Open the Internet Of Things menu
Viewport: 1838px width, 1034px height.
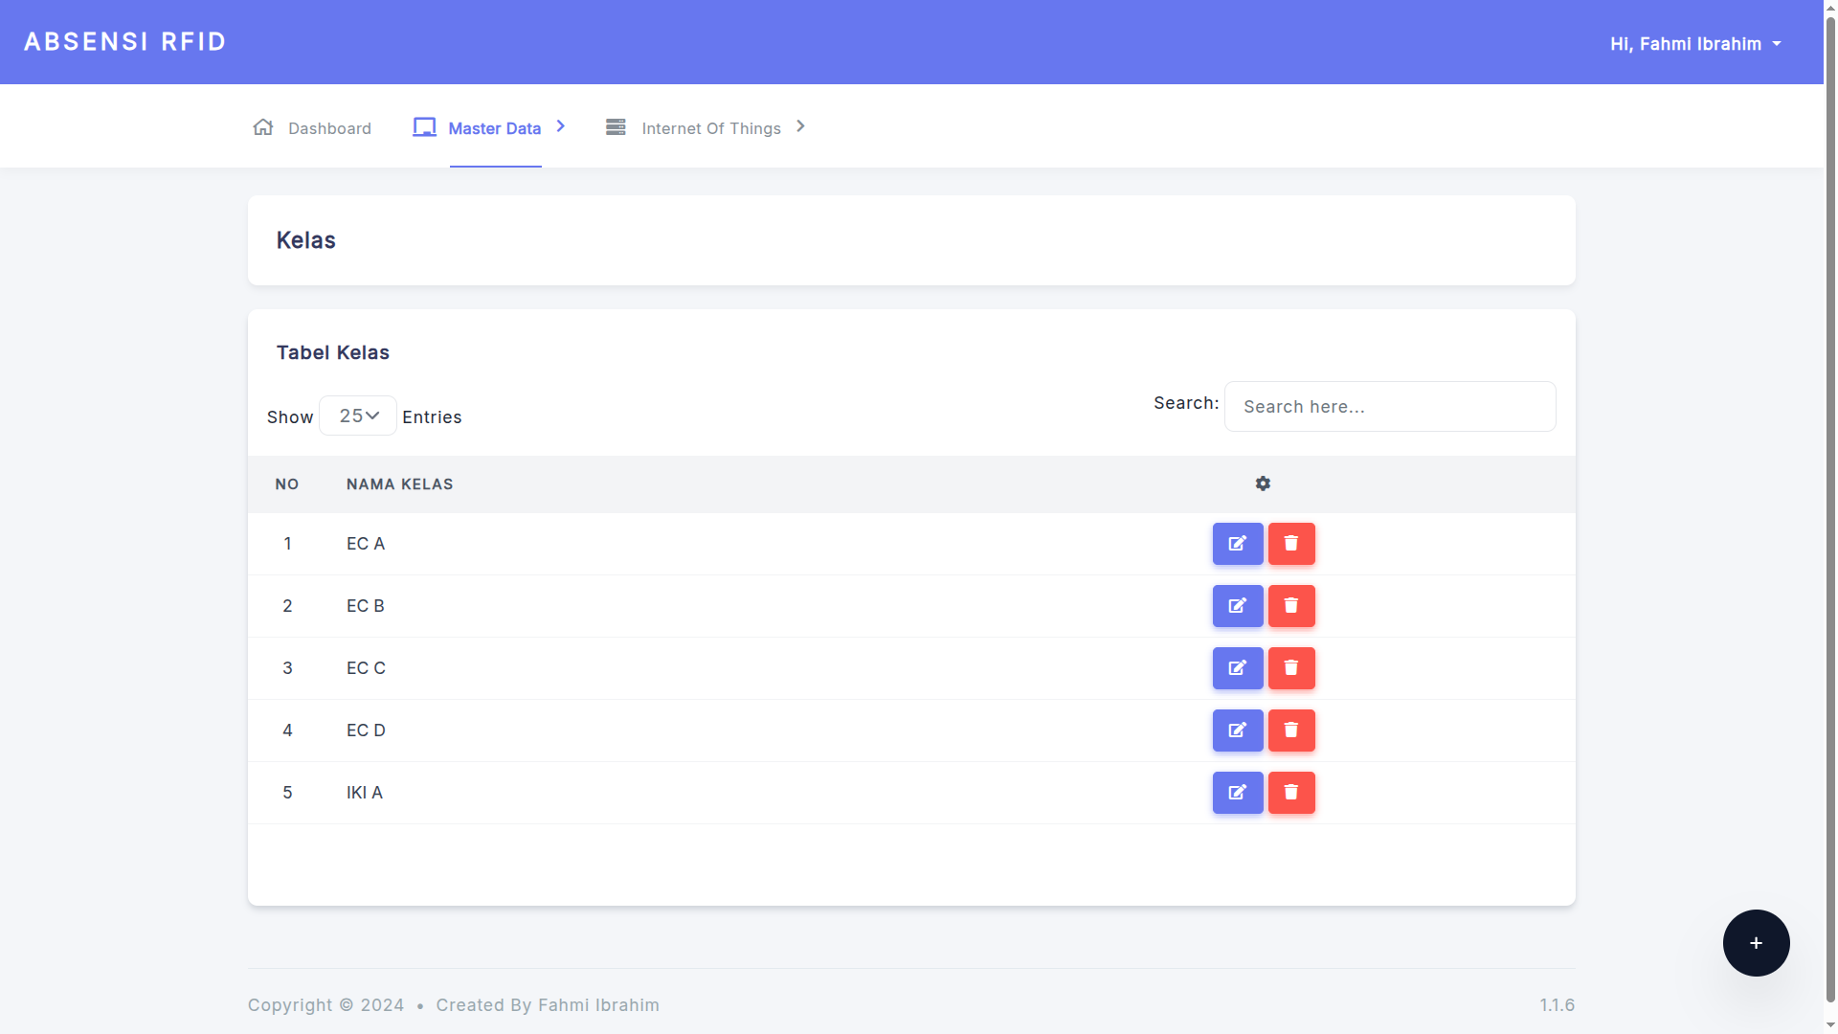click(710, 128)
